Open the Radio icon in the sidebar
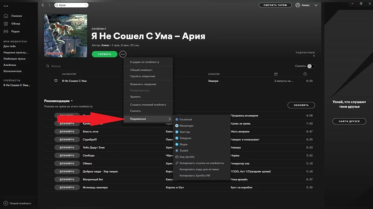This screenshot has height=209, width=373. click(6, 31)
